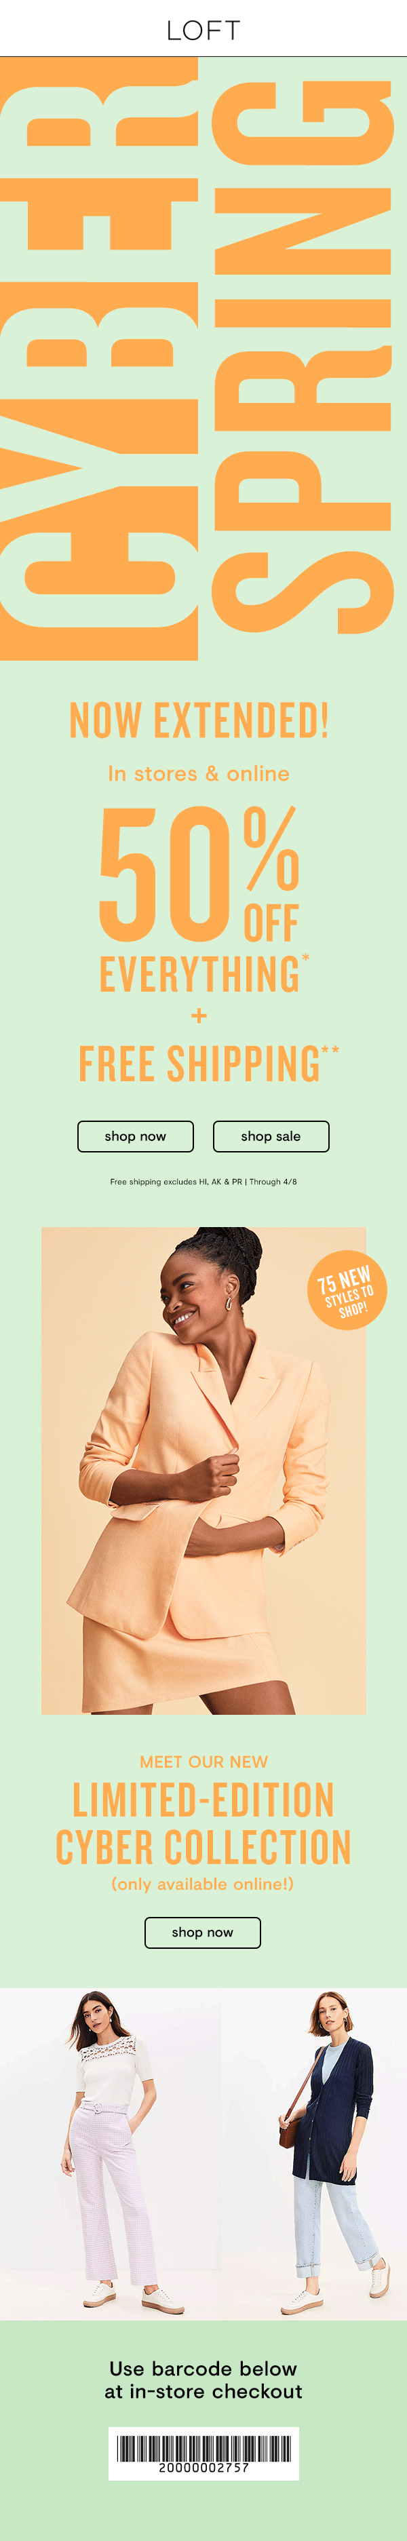
Task: Click the free shipping exclusions fine print
Action: (203, 1181)
